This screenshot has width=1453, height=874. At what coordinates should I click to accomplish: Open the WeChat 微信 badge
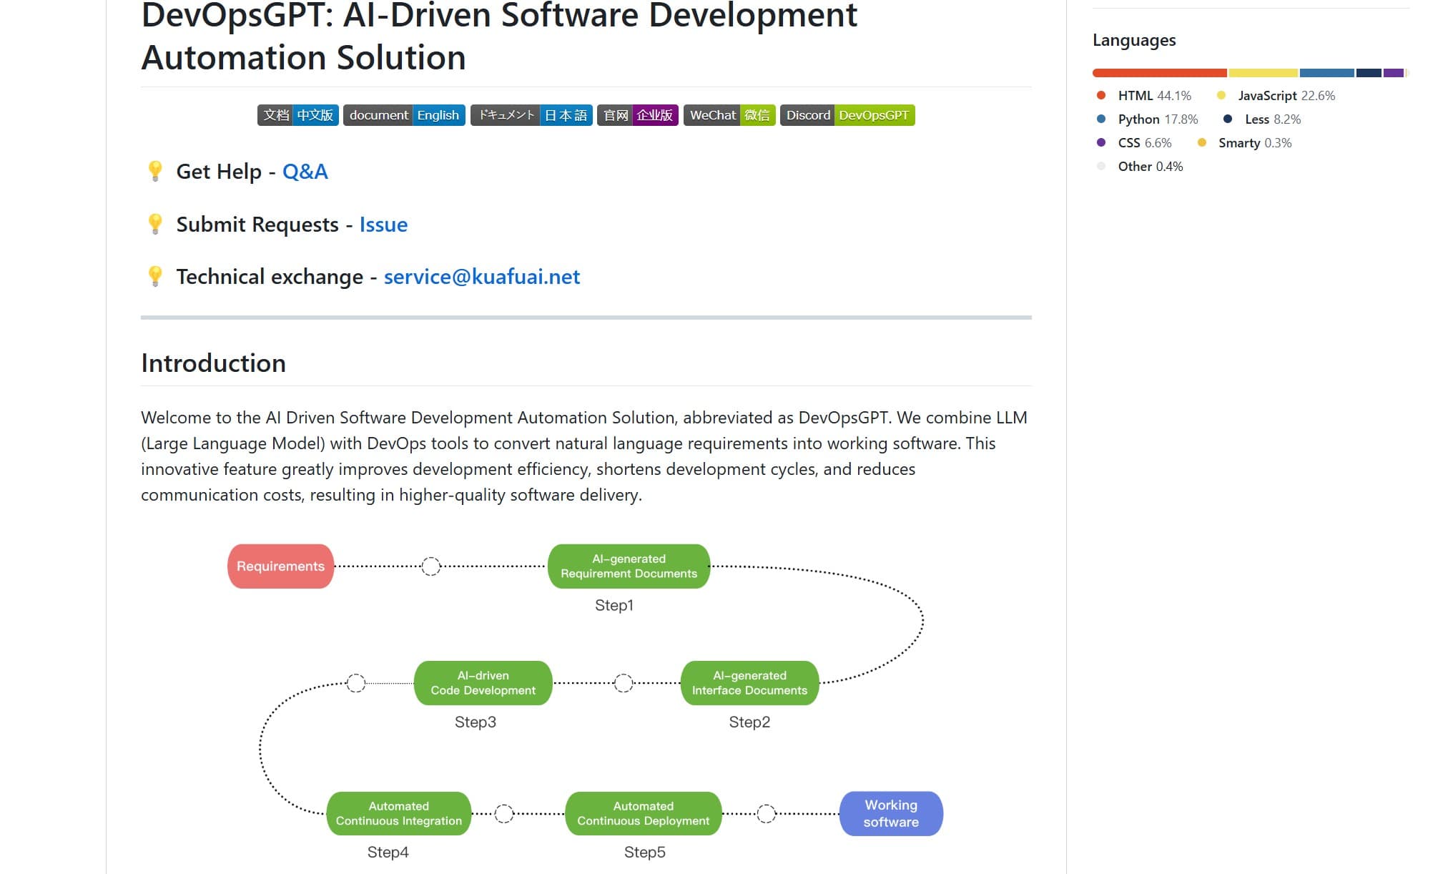[729, 115]
